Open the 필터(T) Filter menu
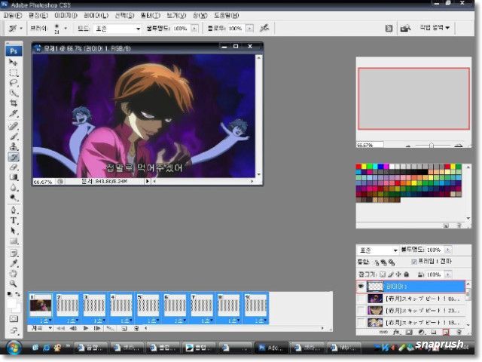482x362 pixels. click(151, 15)
